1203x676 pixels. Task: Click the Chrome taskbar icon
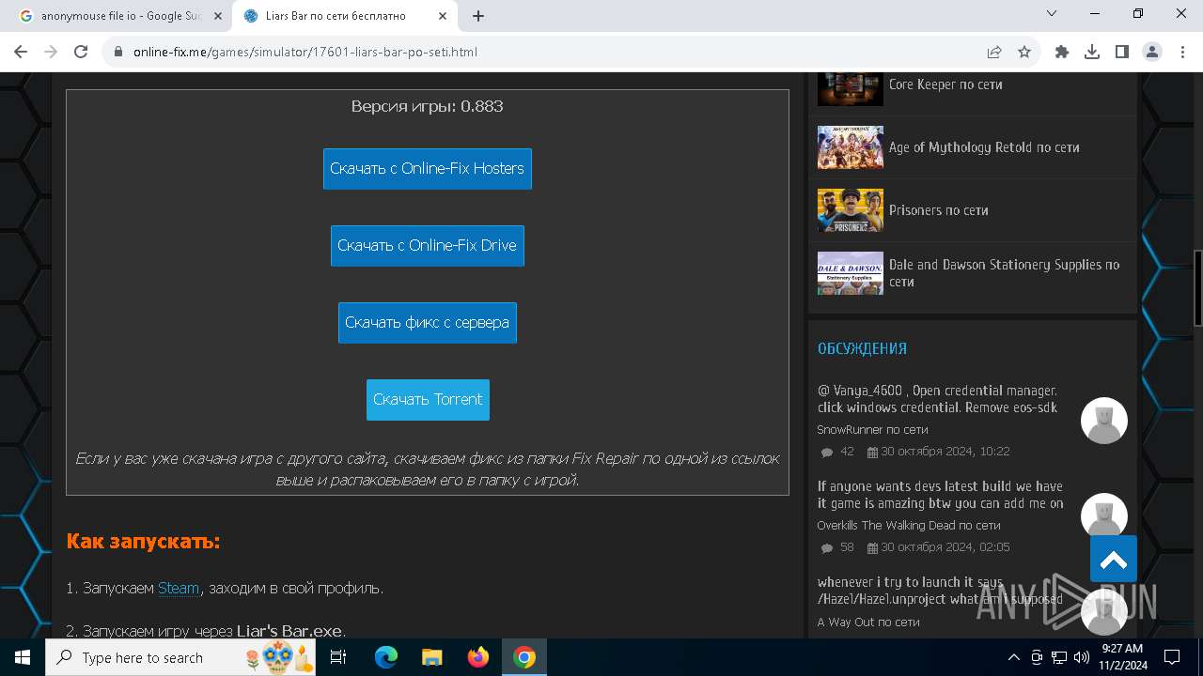click(524, 657)
